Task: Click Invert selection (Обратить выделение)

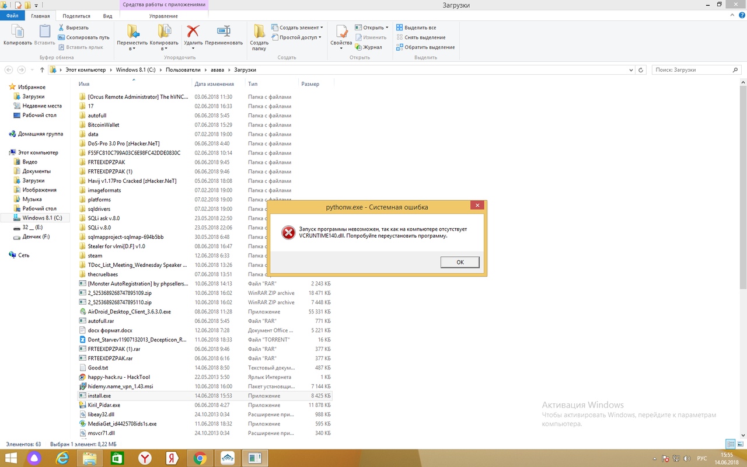Action: coord(425,47)
